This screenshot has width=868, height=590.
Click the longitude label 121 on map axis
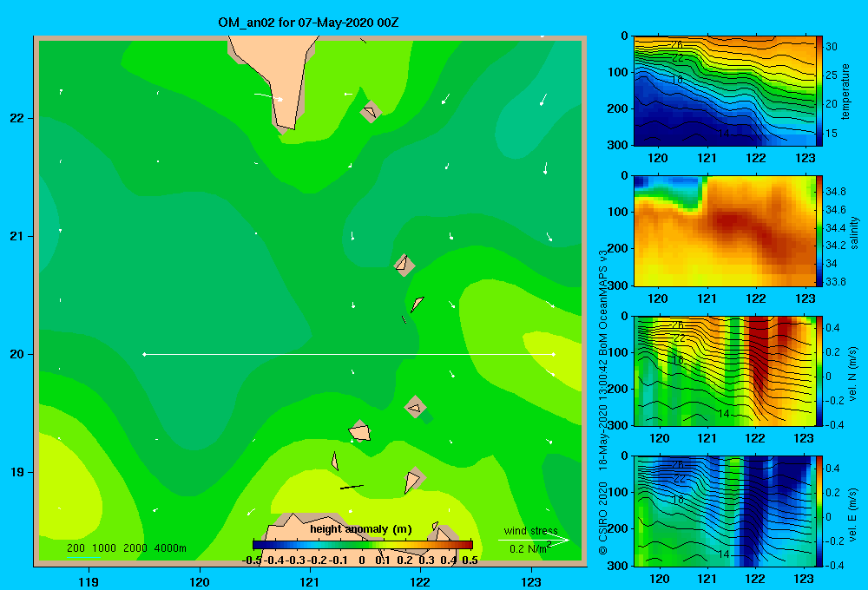(310, 581)
